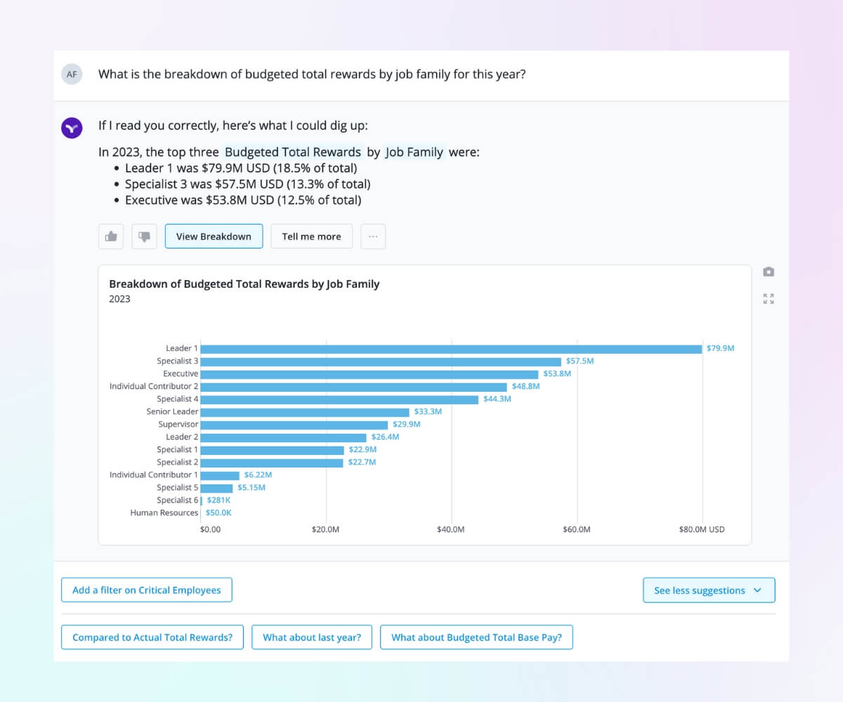Click the Senior Leader bar
The height and width of the screenshot is (702, 843).
tap(305, 412)
